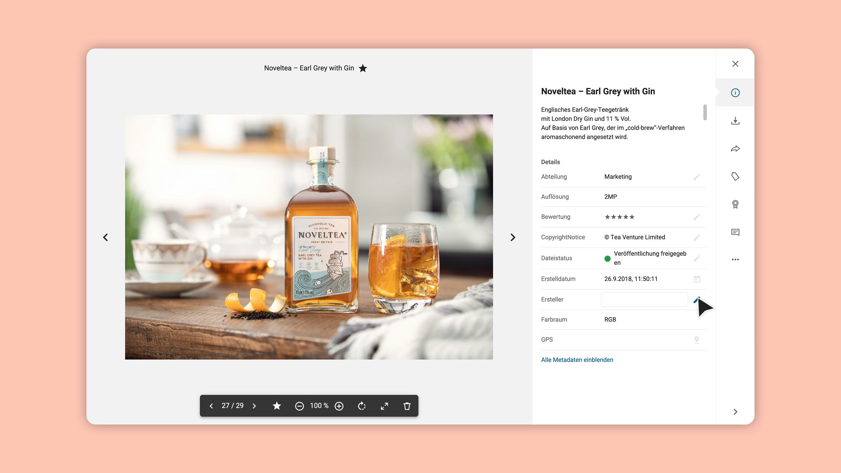Open the tags panel icon
The image size is (841, 473).
click(x=735, y=176)
